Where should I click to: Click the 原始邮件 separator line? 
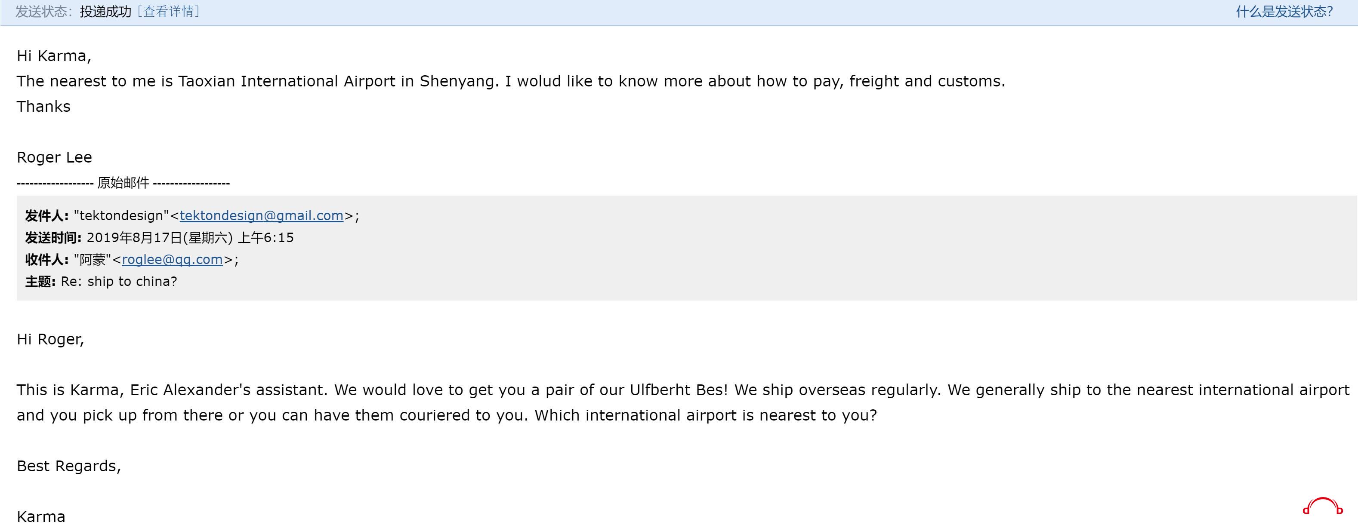[x=123, y=183]
